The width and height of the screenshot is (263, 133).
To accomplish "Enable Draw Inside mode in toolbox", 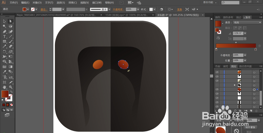I will click(11, 110).
